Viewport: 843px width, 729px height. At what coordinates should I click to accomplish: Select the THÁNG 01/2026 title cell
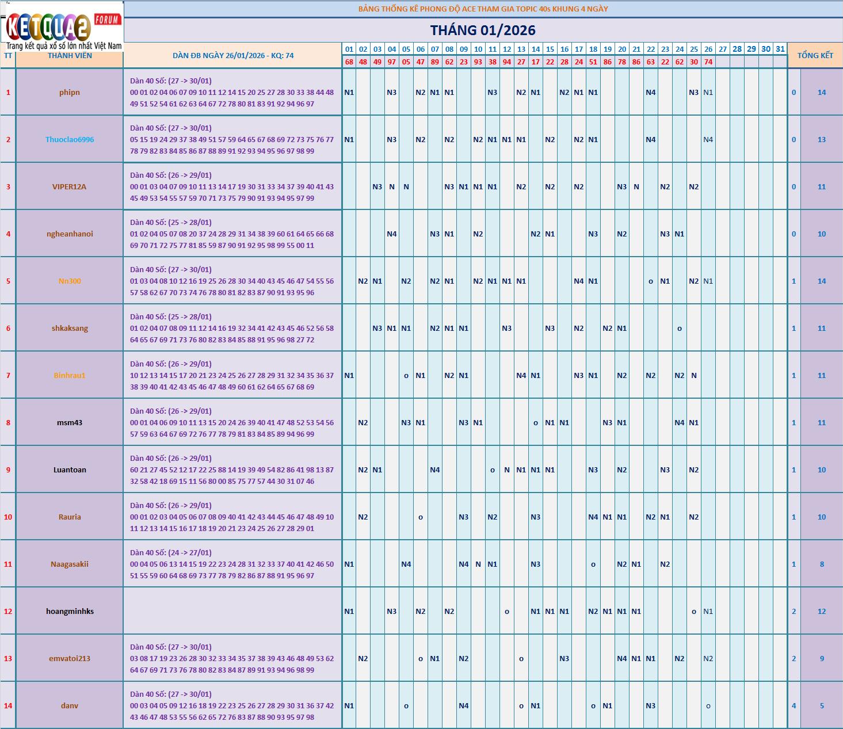[483, 30]
